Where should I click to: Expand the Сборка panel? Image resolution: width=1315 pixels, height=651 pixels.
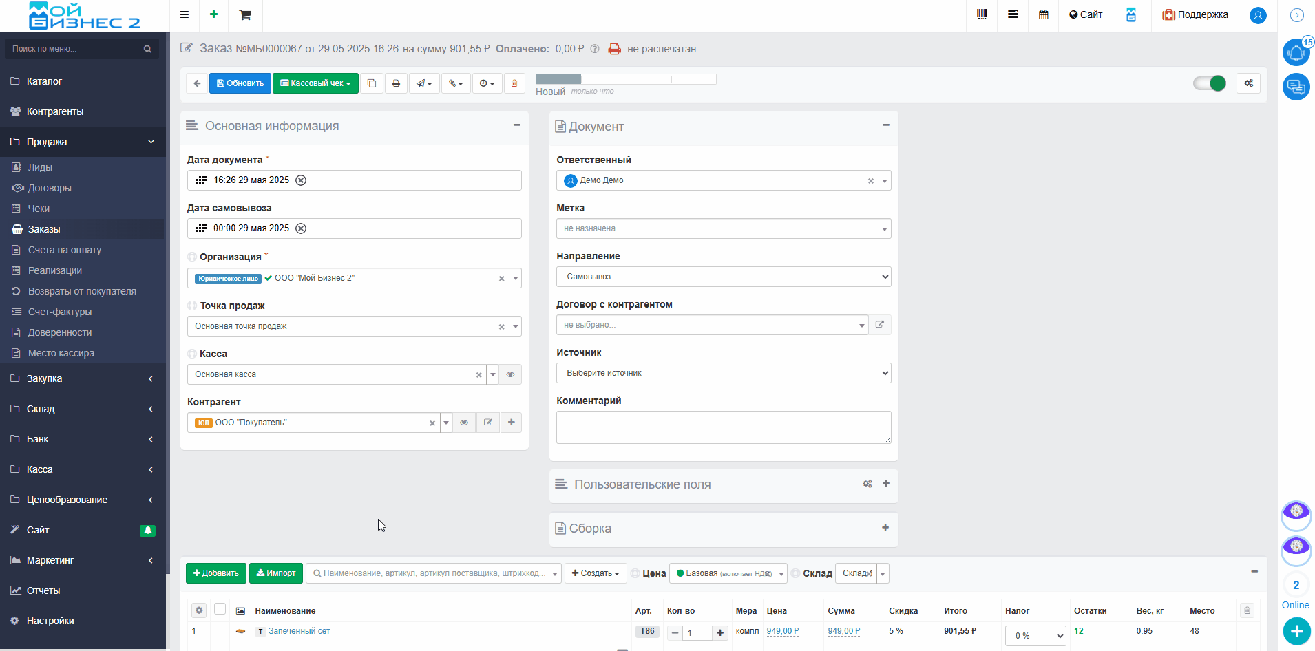(x=885, y=528)
